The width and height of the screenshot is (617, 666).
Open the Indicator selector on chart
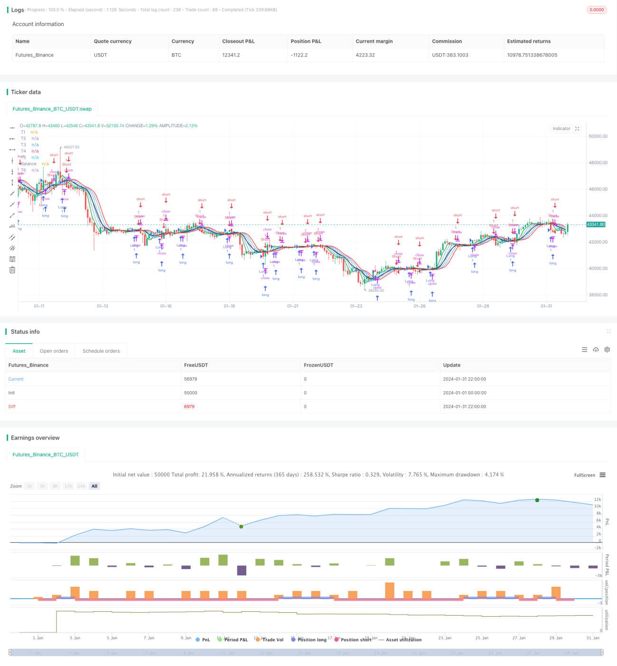click(x=561, y=129)
